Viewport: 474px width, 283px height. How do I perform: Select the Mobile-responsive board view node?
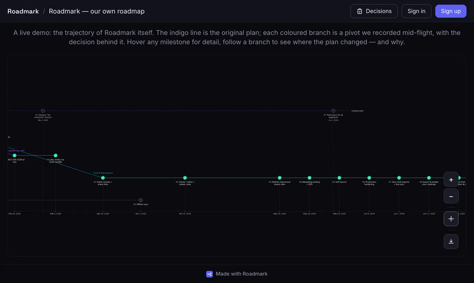(x=280, y=178)
